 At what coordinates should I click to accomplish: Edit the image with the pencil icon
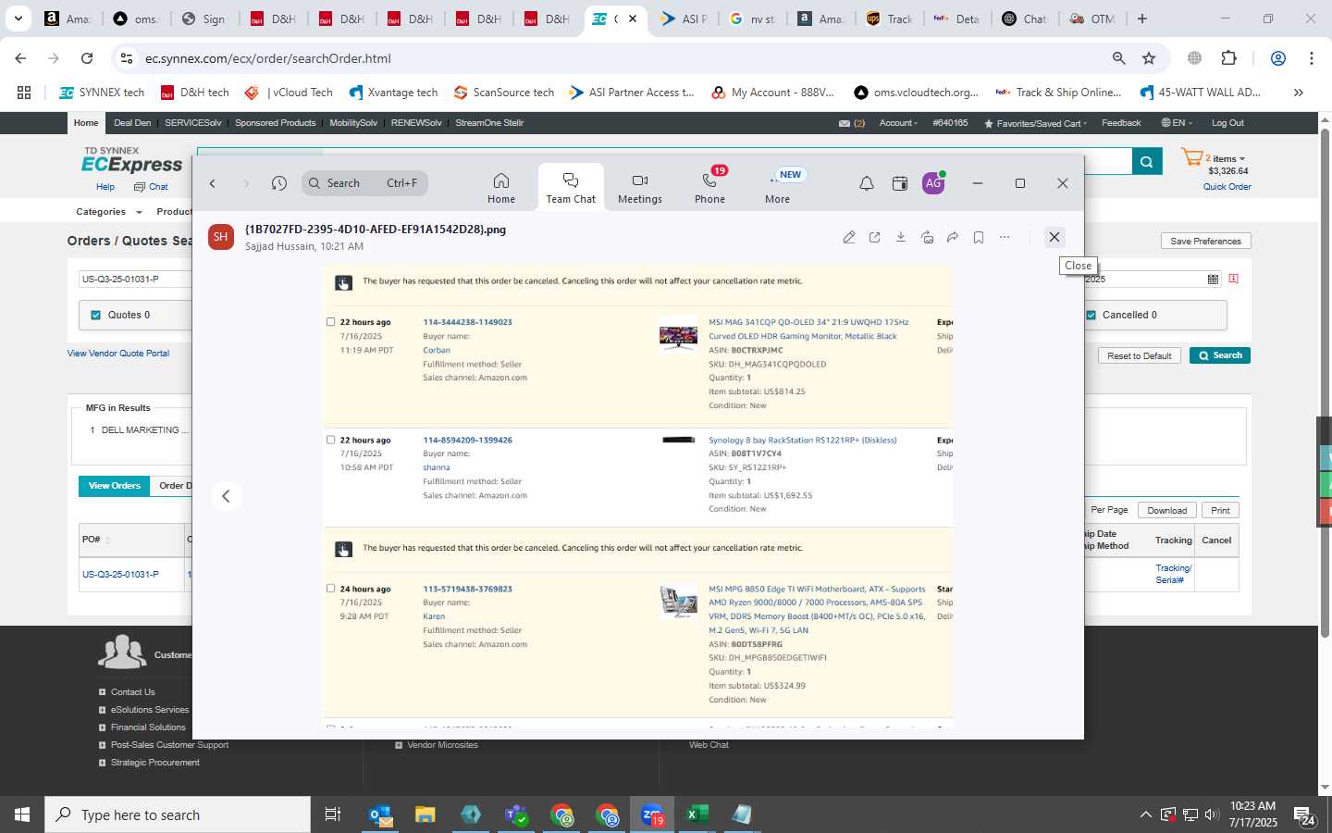[849, 238]
